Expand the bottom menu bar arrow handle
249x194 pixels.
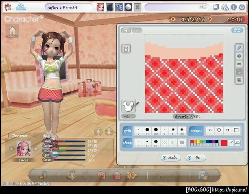point(124,167)
